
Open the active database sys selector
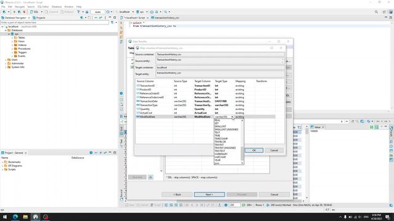click(142, 12)
